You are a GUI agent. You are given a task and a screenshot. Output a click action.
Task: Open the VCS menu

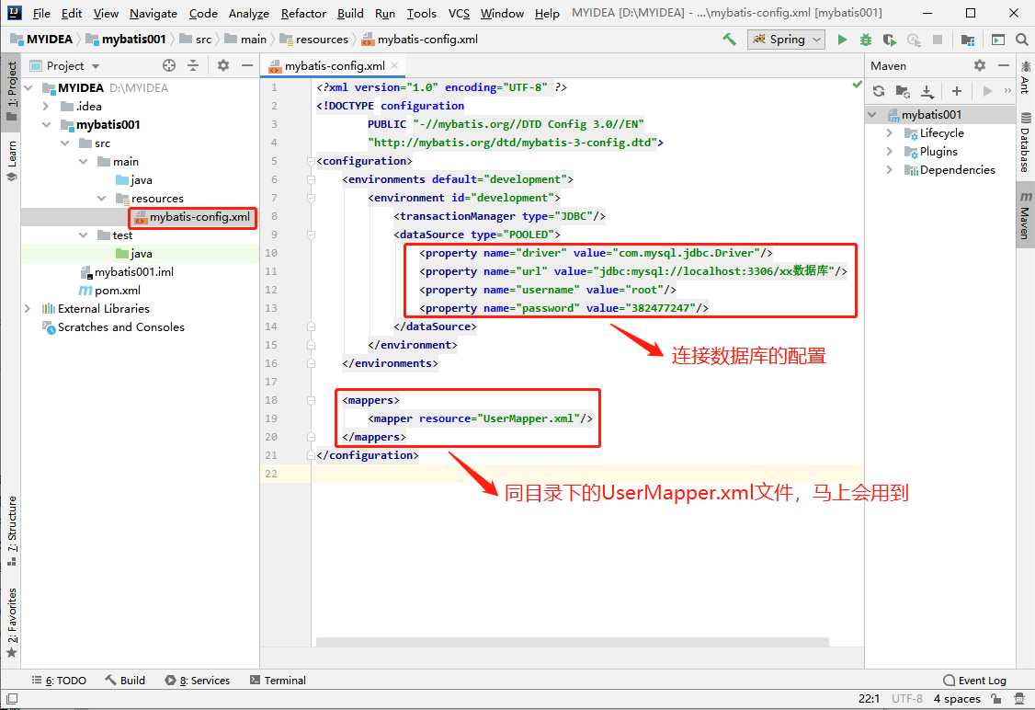click(x=459, y=13)
